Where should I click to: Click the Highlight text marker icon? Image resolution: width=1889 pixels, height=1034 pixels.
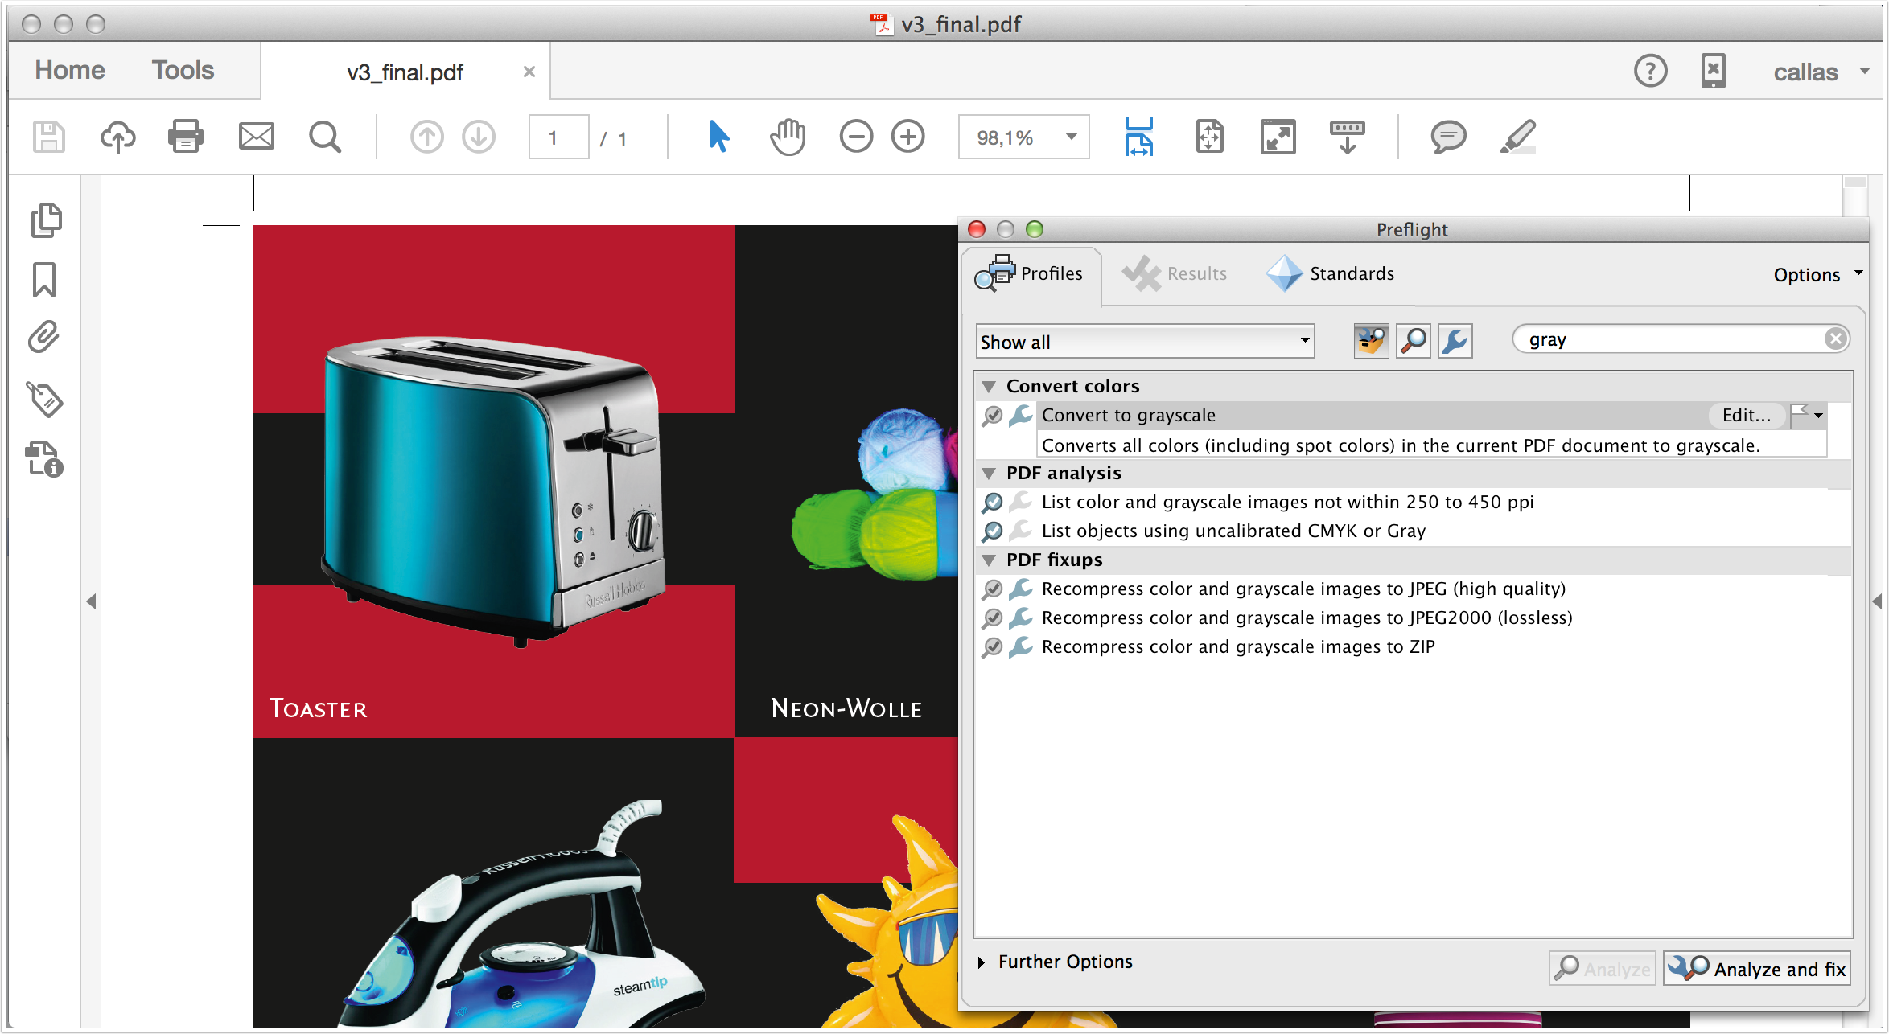point(1517,137)
